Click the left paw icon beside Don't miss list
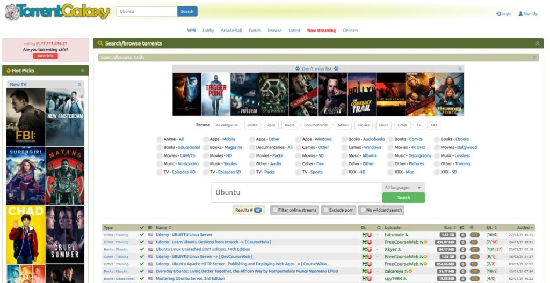Image resolution: width=550 pixels, height=283 pixels. pos(298,69)
